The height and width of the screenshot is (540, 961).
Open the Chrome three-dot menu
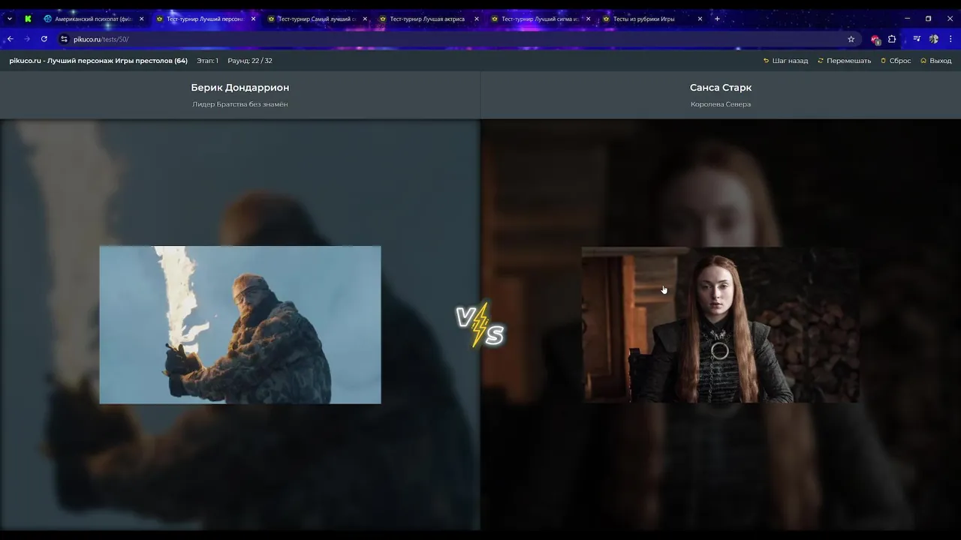950,39
